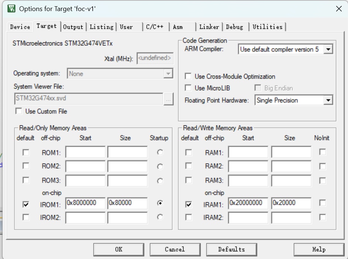Uncheck the default box for IROM1
This screenshot has height=259, width=348.
(26, 204)
